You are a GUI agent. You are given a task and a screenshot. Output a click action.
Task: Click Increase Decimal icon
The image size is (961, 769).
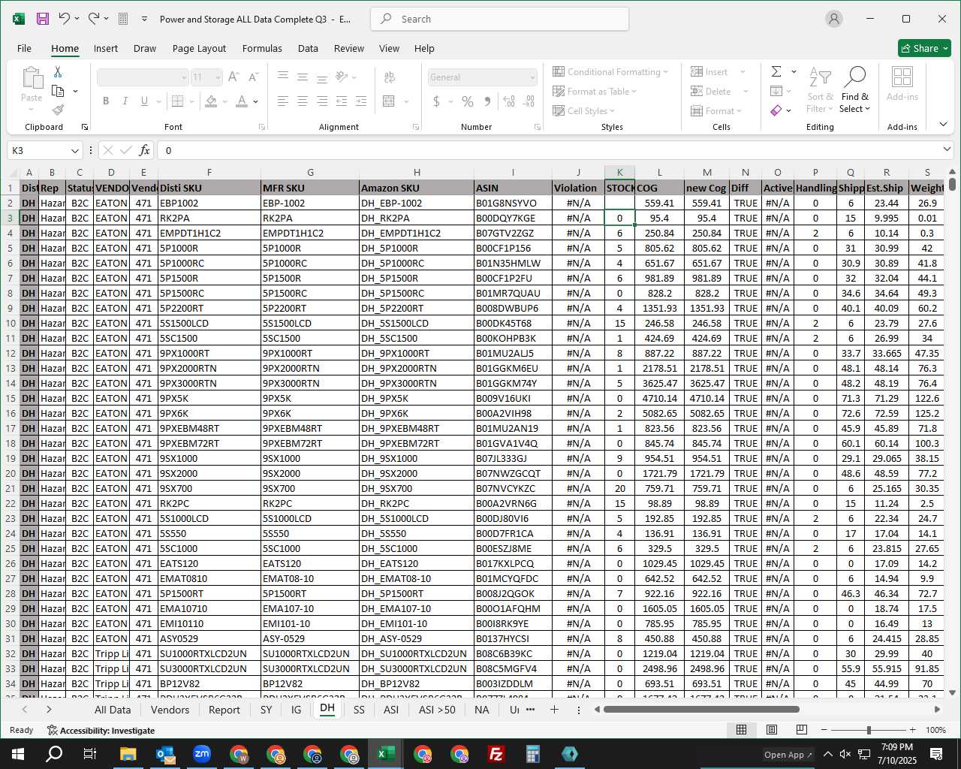pos(510,101)
